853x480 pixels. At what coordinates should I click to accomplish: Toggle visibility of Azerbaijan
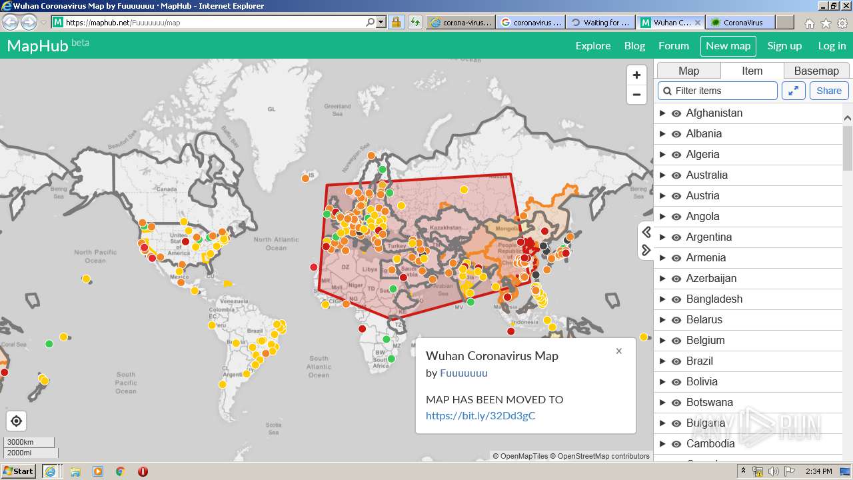coord(676,279)
